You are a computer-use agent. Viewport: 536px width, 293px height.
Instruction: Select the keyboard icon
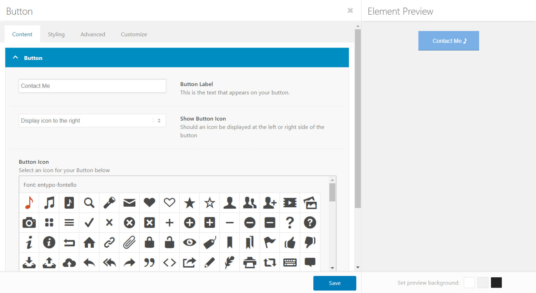click(x=289, y=262)
